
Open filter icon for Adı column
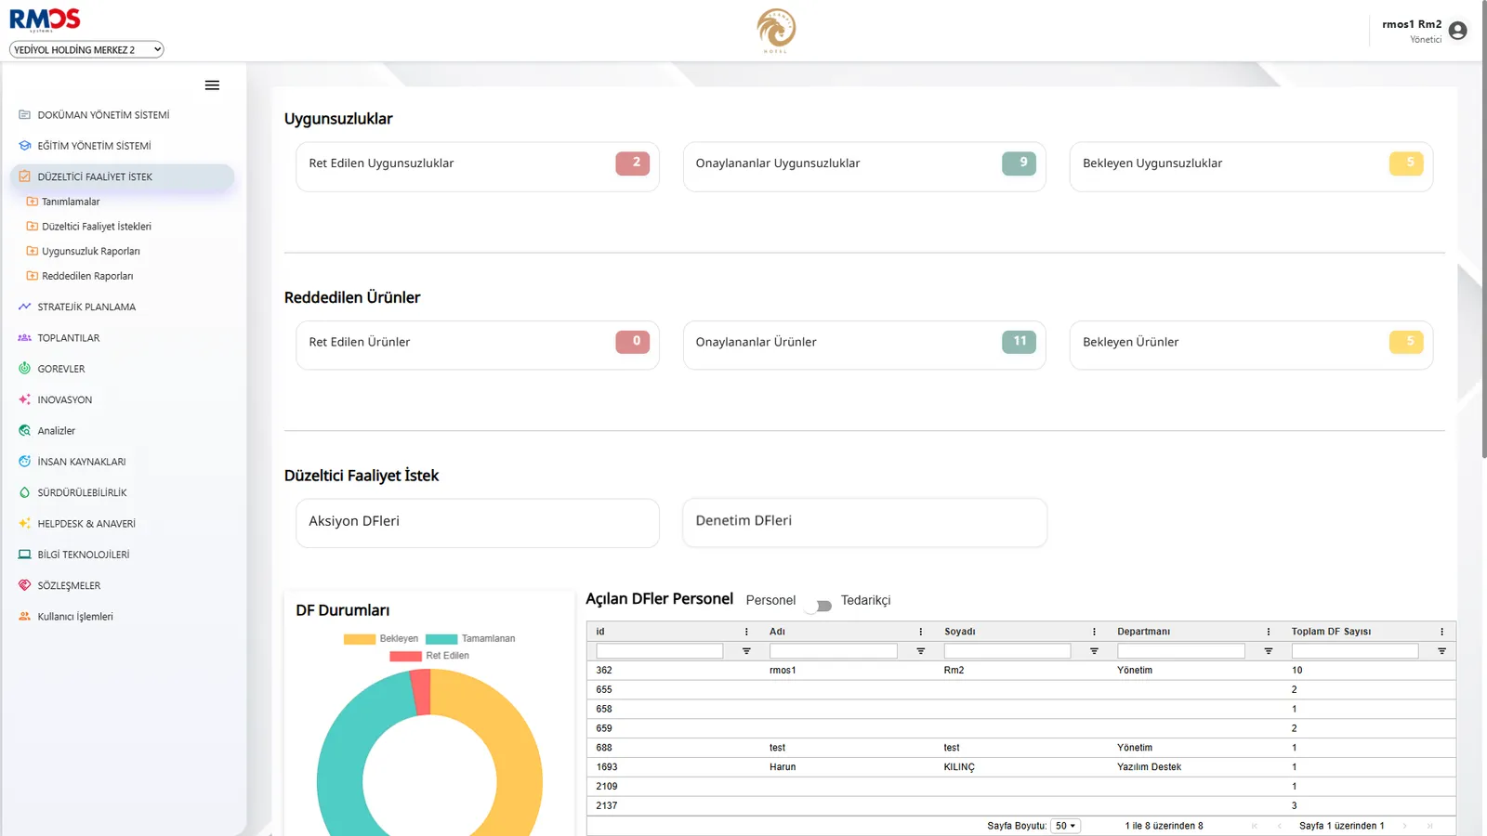(921, 651)
